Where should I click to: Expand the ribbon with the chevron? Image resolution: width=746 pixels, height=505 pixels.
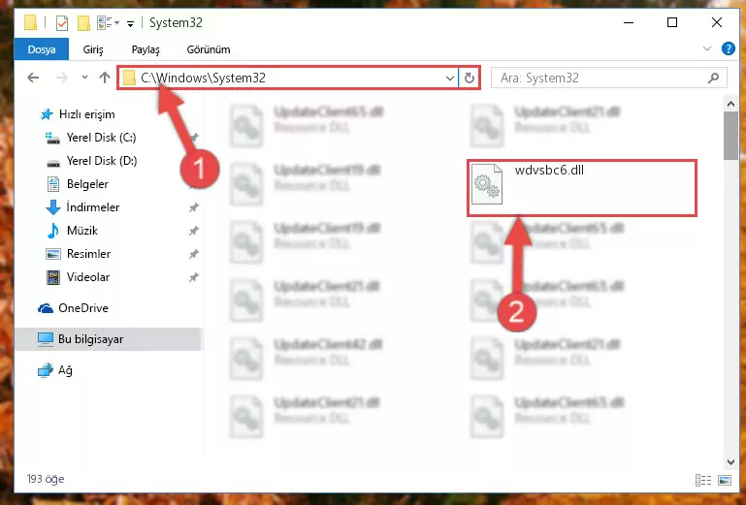pos(707,48)
